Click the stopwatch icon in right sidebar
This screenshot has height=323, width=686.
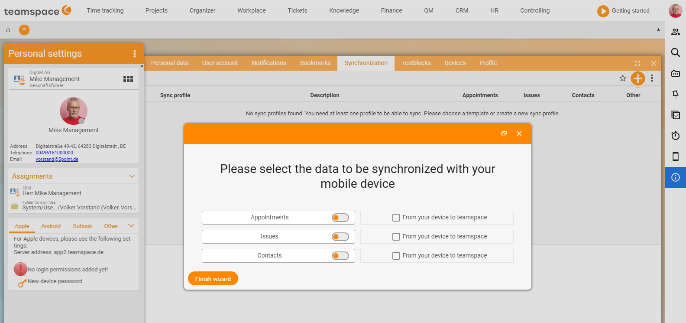676,136
